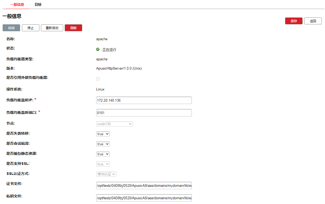Expand the SSL认证方式 dropdown

coord(106,174)
